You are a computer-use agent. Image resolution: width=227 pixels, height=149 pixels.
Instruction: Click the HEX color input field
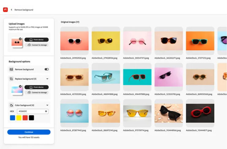point(32,111)
